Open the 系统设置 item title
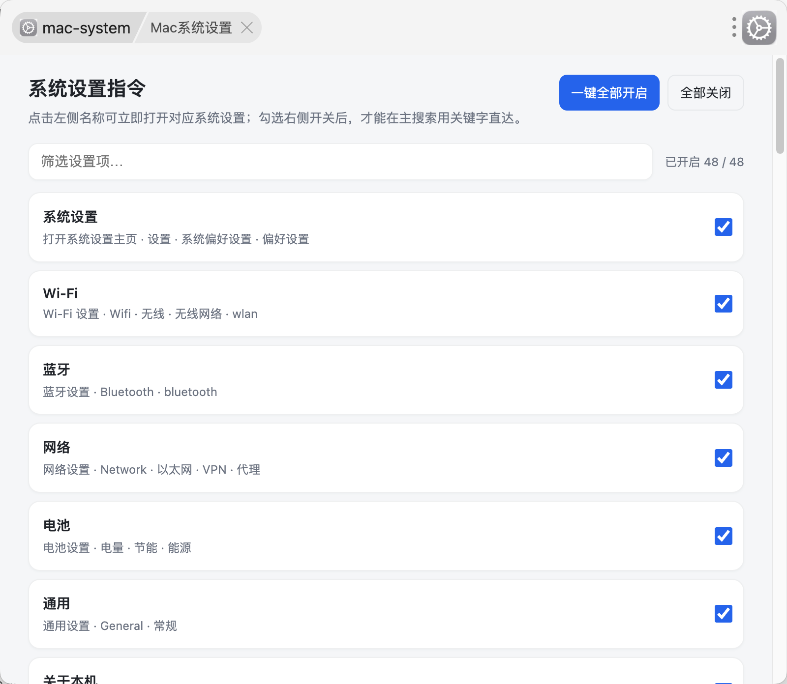 click(x=70, y=217)
